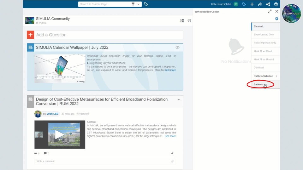Click the SIMULIA Community title
The width and height of the screenshot is (303, 170).
(53, 19)
